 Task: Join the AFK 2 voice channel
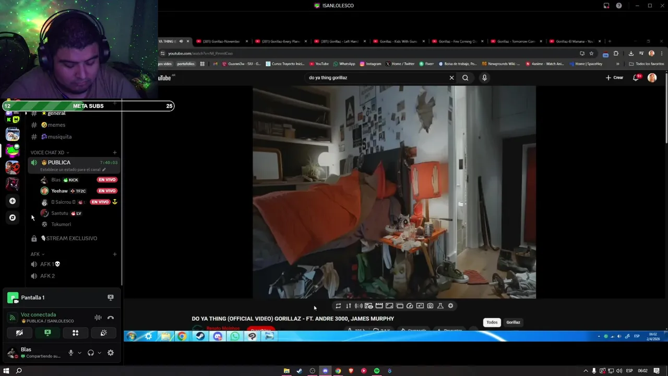click(75, 276)
